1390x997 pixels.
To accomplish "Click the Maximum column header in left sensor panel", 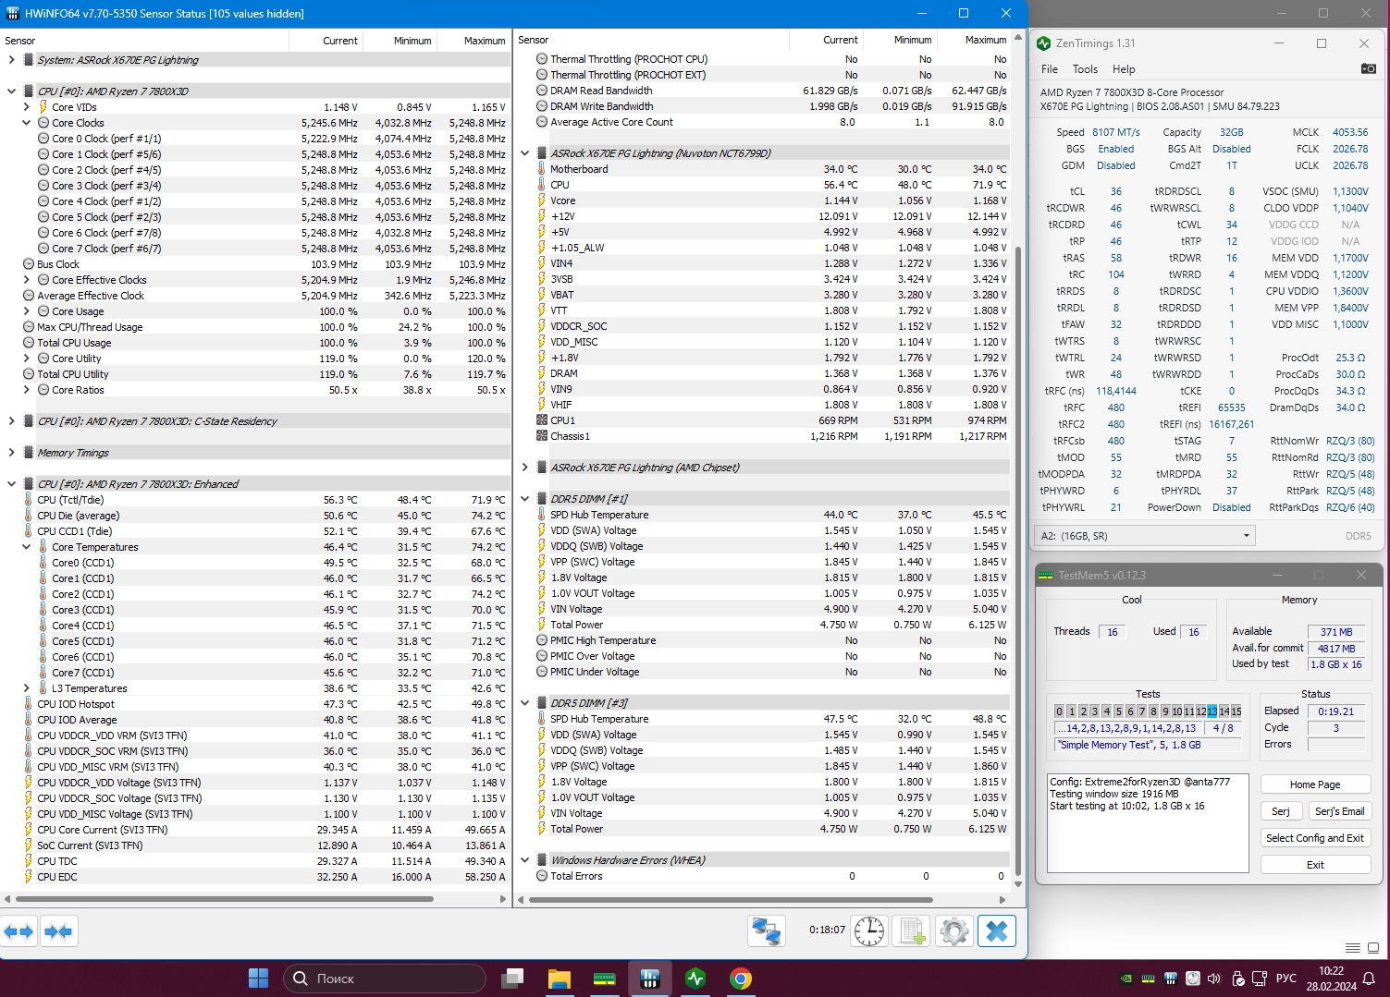I will click(x=474, y=41).
